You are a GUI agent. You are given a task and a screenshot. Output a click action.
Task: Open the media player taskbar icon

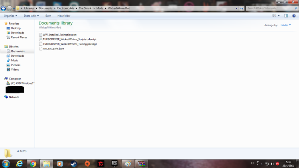pos(60,164)
